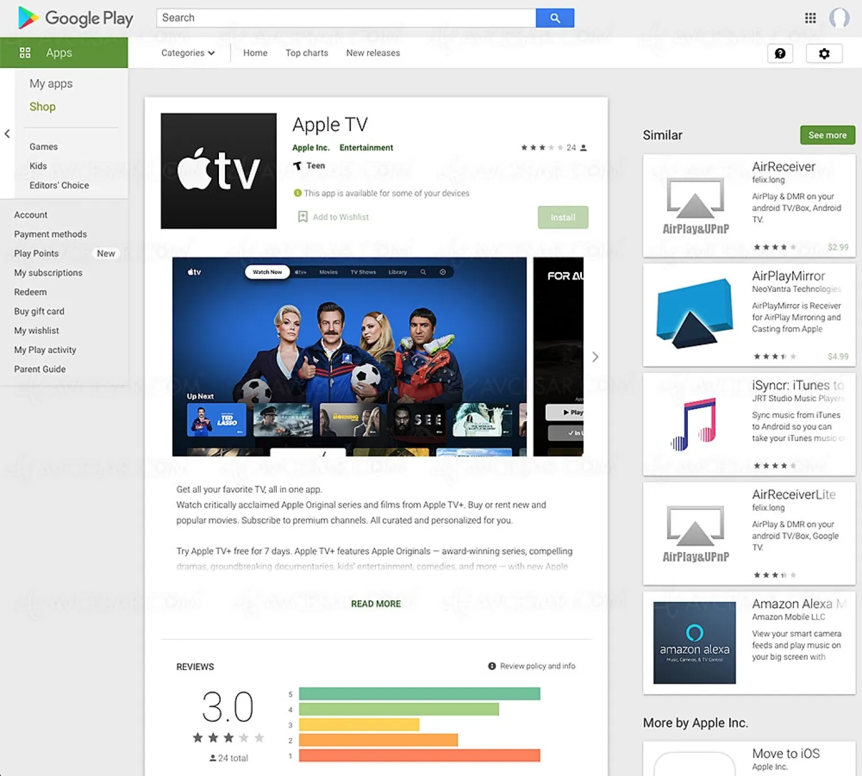
Task: Open the Google apps grid icon
Action: 810,18
